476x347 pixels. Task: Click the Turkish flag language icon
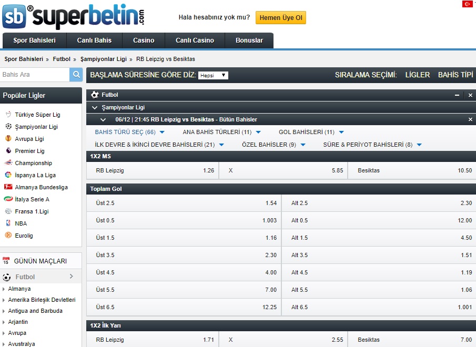[x=467, y=4]
